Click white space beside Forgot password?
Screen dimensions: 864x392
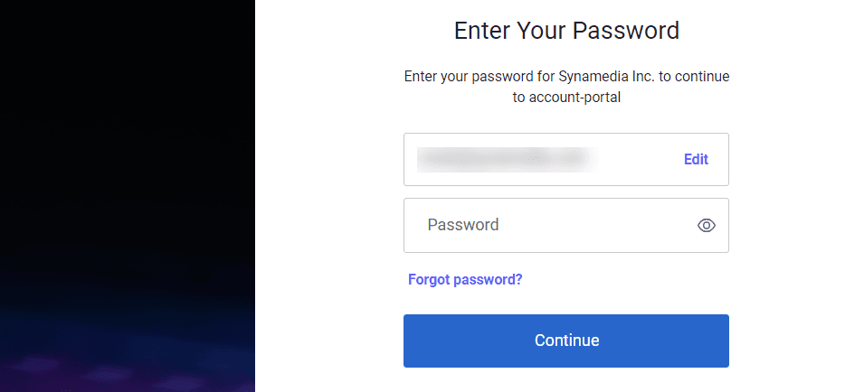[633, 280]
